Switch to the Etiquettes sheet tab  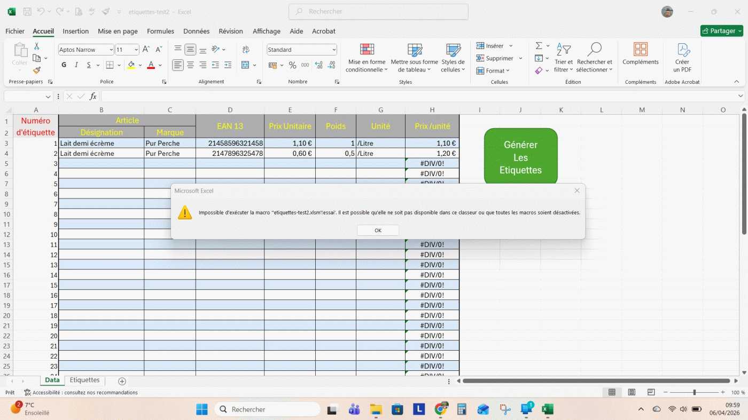pyautogui.click(x=84, y=381)
